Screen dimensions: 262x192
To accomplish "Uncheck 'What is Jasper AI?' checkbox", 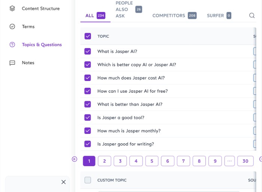I will 88,51.
